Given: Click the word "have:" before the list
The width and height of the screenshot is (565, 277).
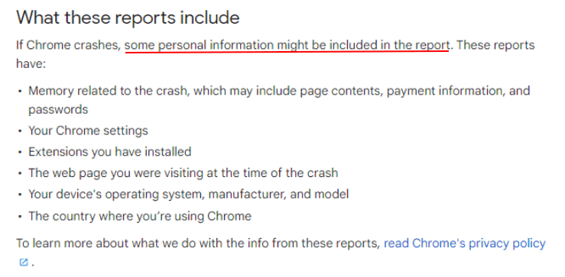Looking at the screenshot, I should (31, 64).
